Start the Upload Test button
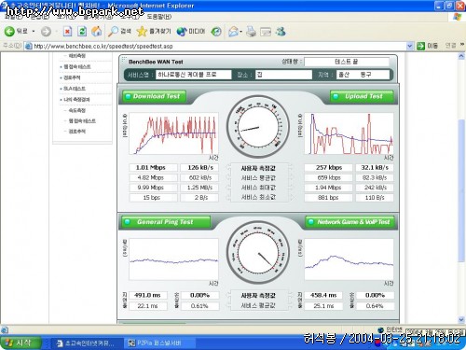 [362, 96]
